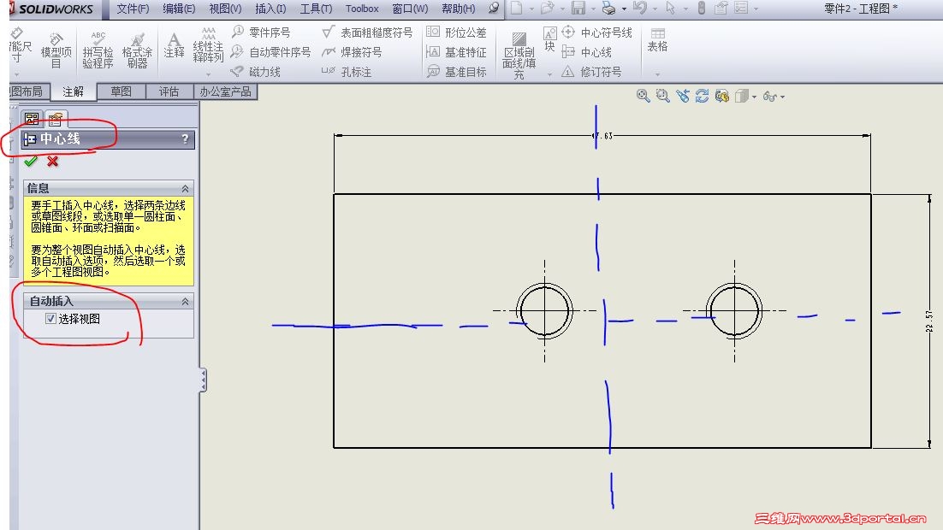Click the Model Items (模型项目) tool
The image size is (943, 530).
pyautogui.click(x=56, y=50)
